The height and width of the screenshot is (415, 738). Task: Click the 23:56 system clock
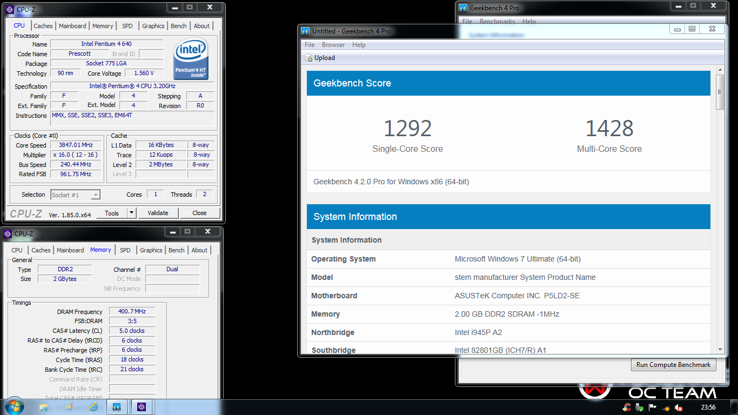(x=708, y=407)
